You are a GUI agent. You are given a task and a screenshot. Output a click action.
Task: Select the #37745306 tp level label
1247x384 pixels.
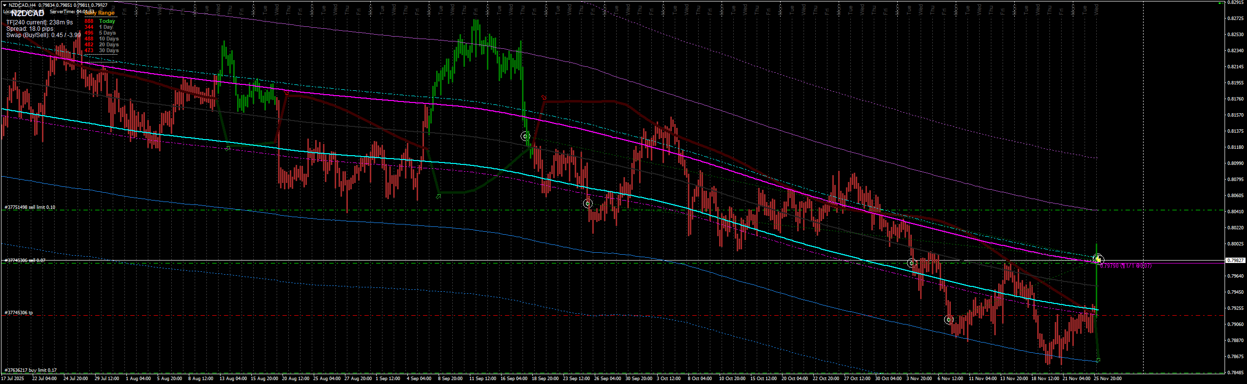[x=19, y=313]
